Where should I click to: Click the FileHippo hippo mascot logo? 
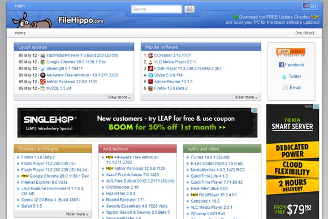pyautogui.click(x=32, y=20)
